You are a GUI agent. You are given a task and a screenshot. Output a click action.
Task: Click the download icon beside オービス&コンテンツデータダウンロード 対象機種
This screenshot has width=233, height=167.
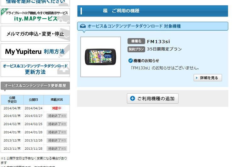[83, 26]
